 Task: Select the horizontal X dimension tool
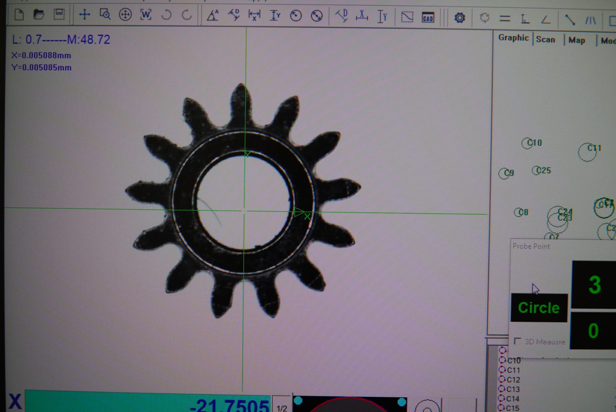(x=254, y=15)
